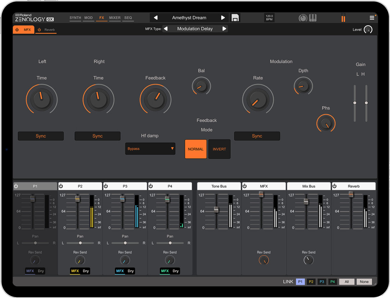Click the Modulation Delay type name
Viewport: 390px width, 298px height.
coord(195,29)
